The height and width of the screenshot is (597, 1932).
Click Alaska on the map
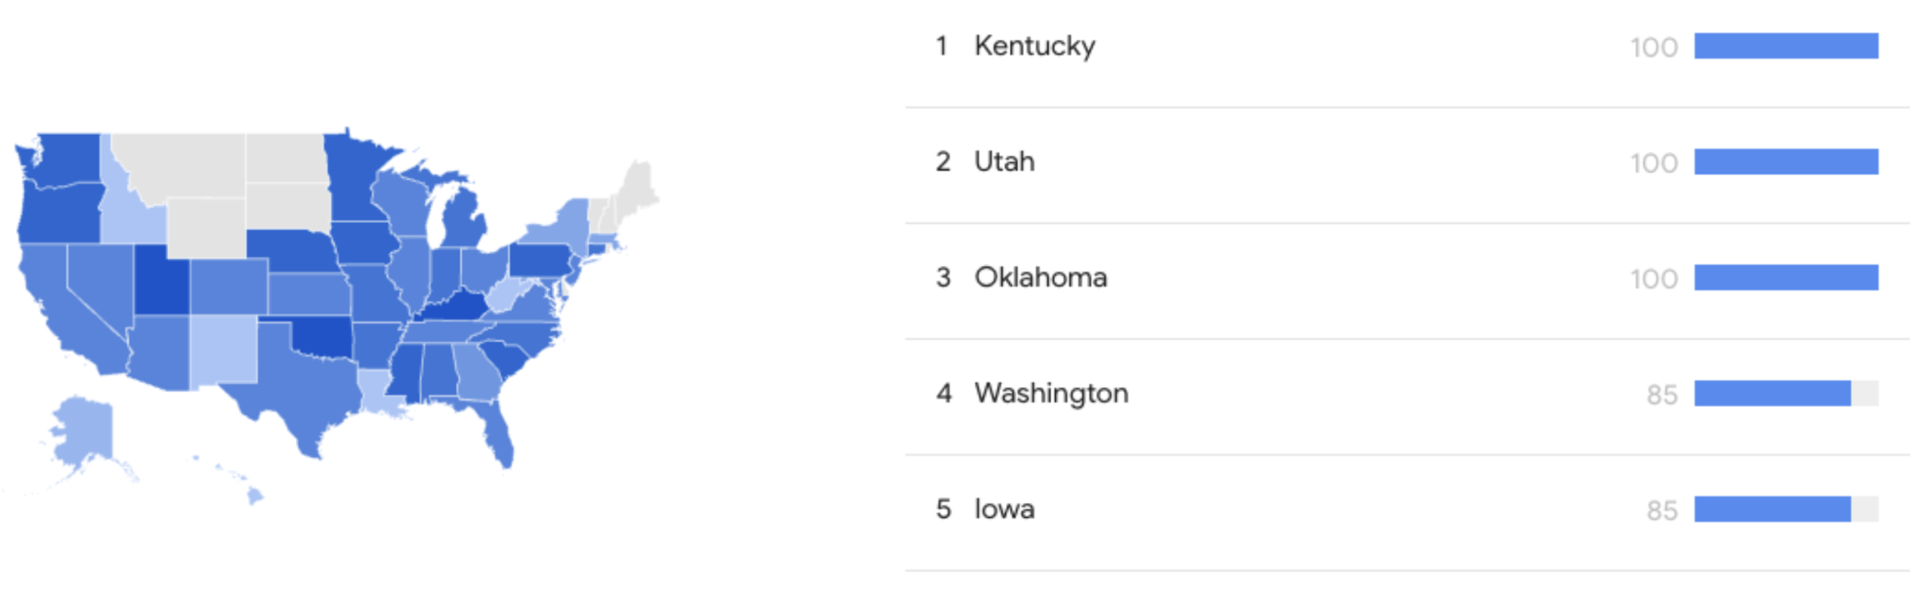(83, 430)
